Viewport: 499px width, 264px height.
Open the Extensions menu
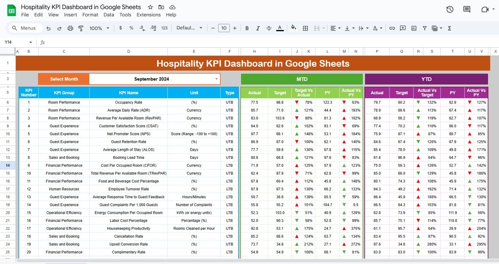(x=149, y=15)
